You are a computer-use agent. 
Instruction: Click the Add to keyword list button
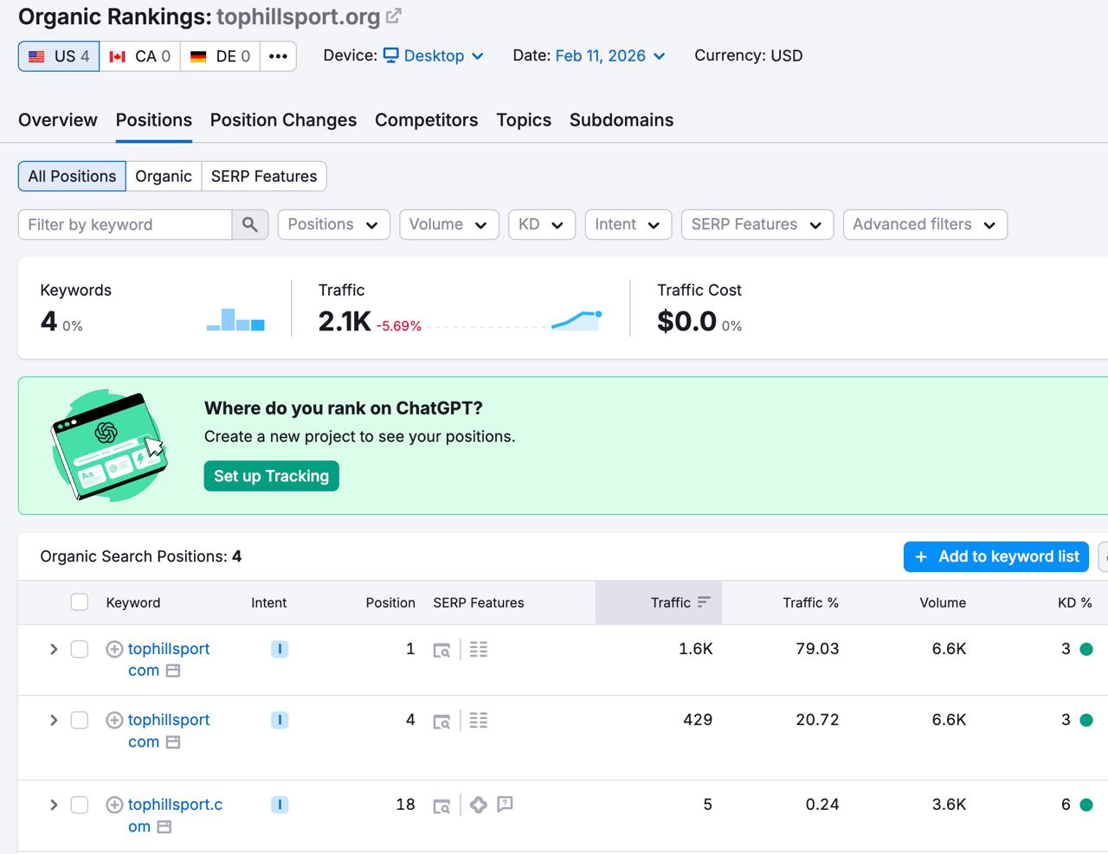point(996,556)
